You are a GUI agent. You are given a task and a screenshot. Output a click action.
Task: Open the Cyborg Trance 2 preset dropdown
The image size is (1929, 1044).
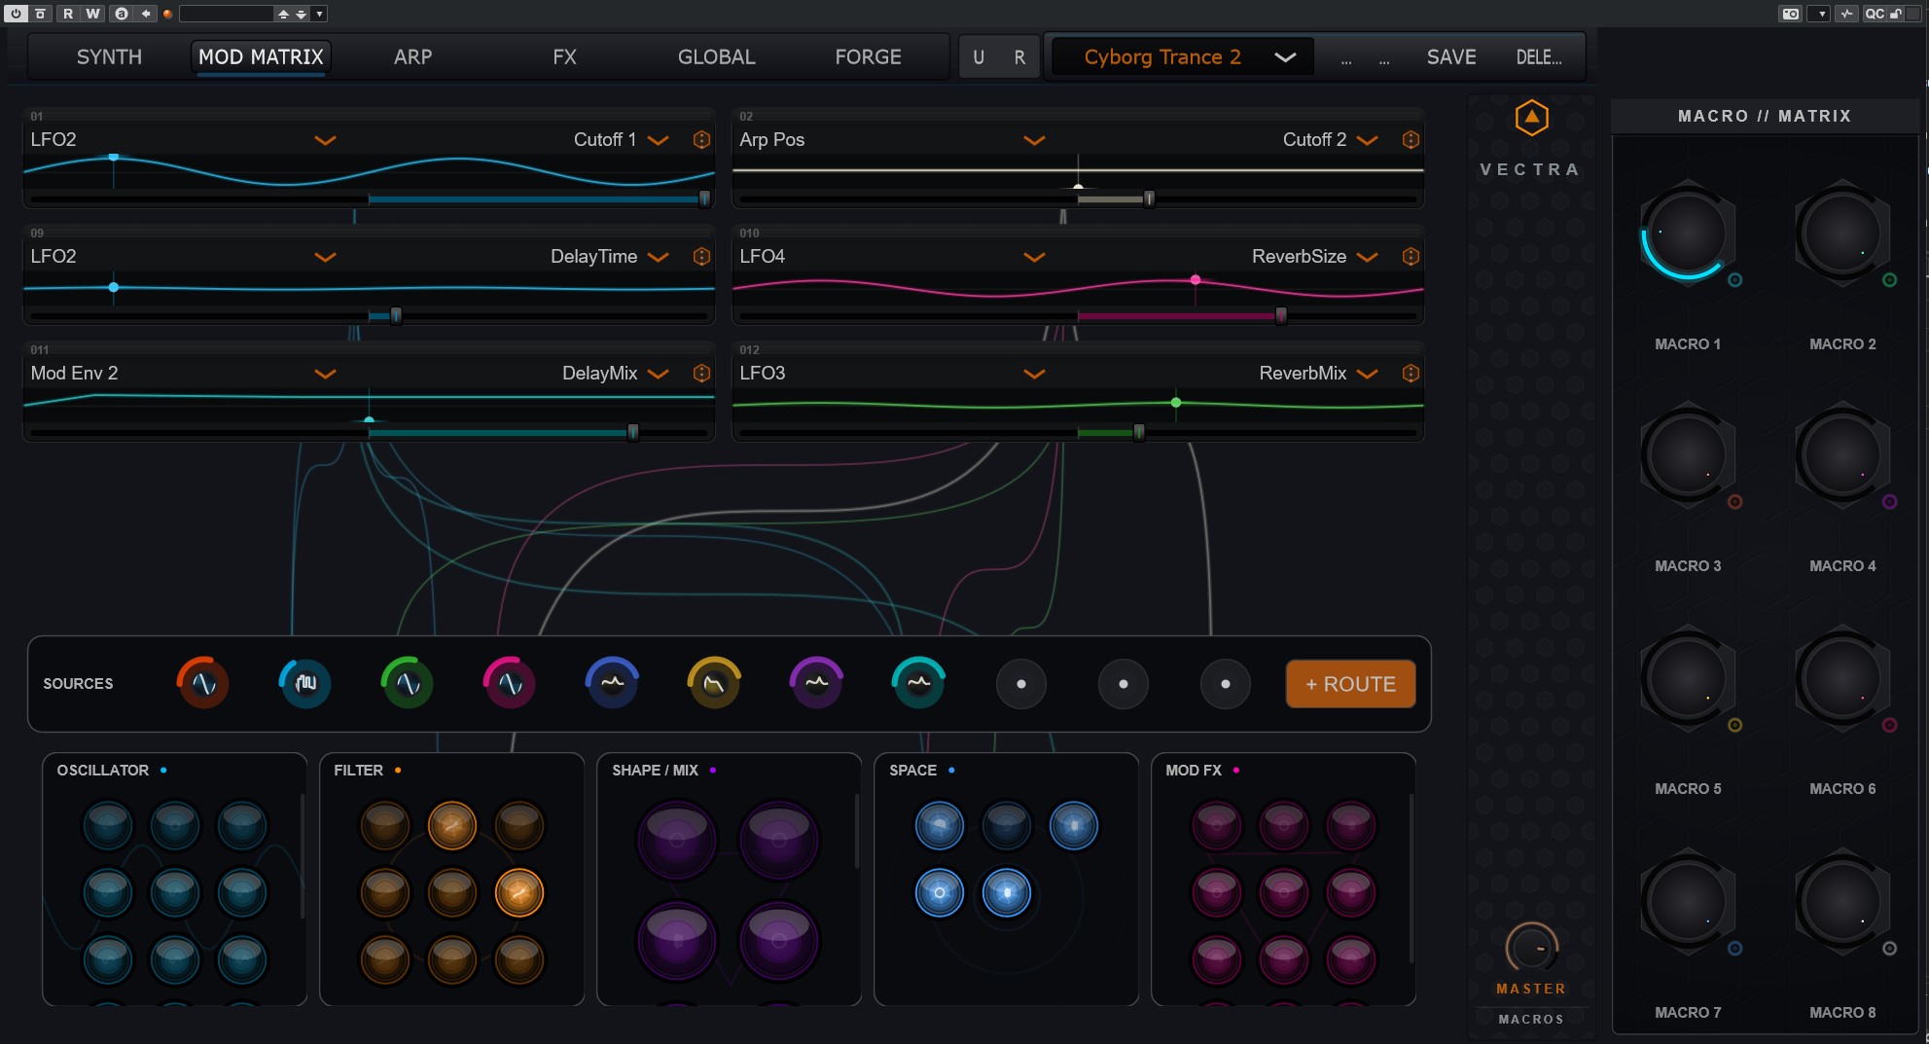(1284, 57)
